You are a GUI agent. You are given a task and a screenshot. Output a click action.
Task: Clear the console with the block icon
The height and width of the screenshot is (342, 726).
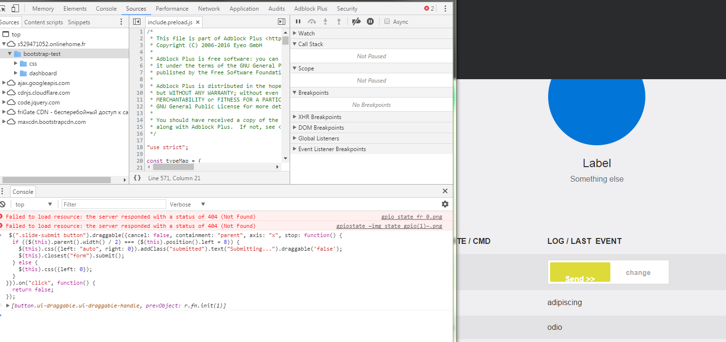point(2,205)
